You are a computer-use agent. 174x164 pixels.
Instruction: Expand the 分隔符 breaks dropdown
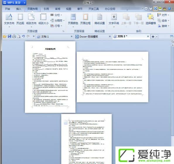point(57,20)
